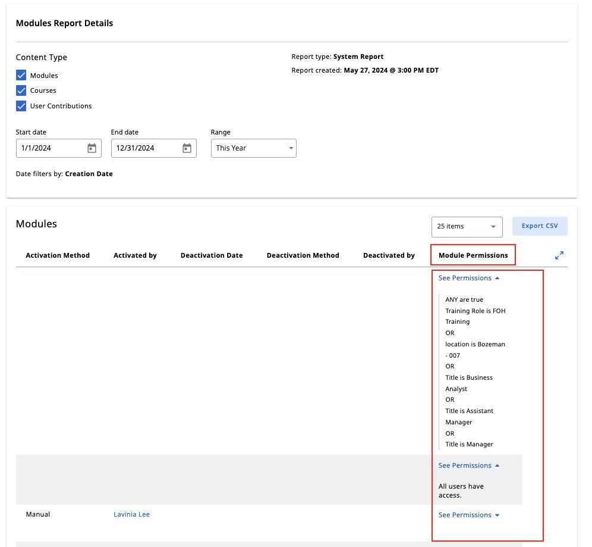Open the End date calendar picker icon

pos(187,148)
